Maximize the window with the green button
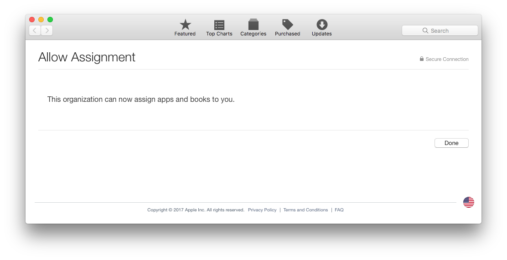 50,20
